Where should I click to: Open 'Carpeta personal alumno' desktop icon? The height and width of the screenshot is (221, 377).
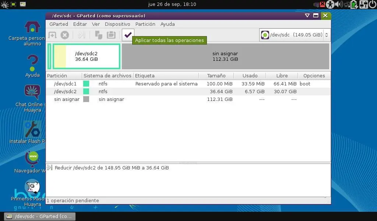(32, 34)
